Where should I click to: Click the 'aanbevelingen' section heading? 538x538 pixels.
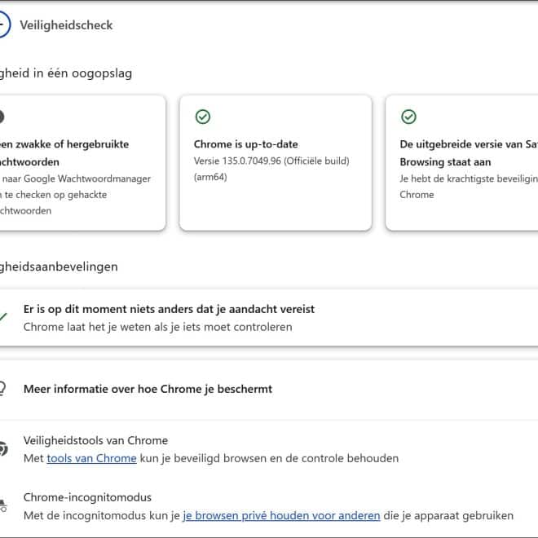point(59,267)
